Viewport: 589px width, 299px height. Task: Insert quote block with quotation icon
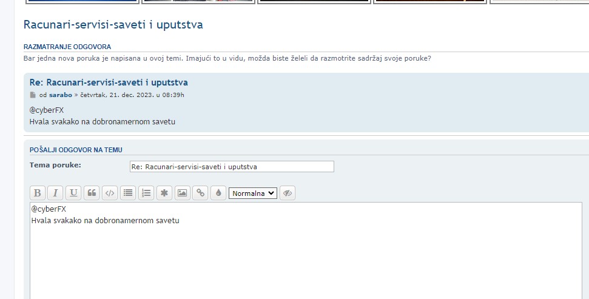point(92,193)
